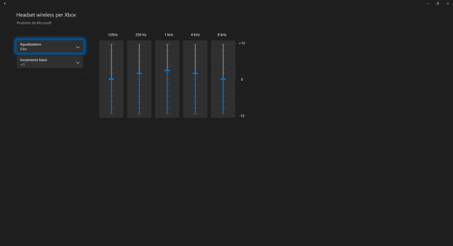This screenshot has width=453, height=246.
Task: Open the Incremento bassi dropdown
Action: (x=50, y=62)
